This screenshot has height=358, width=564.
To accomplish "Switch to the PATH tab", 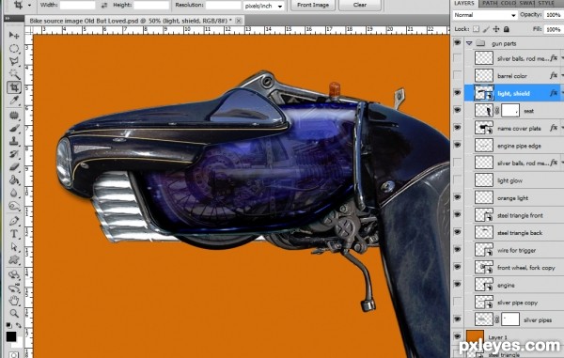I will 490,3.
